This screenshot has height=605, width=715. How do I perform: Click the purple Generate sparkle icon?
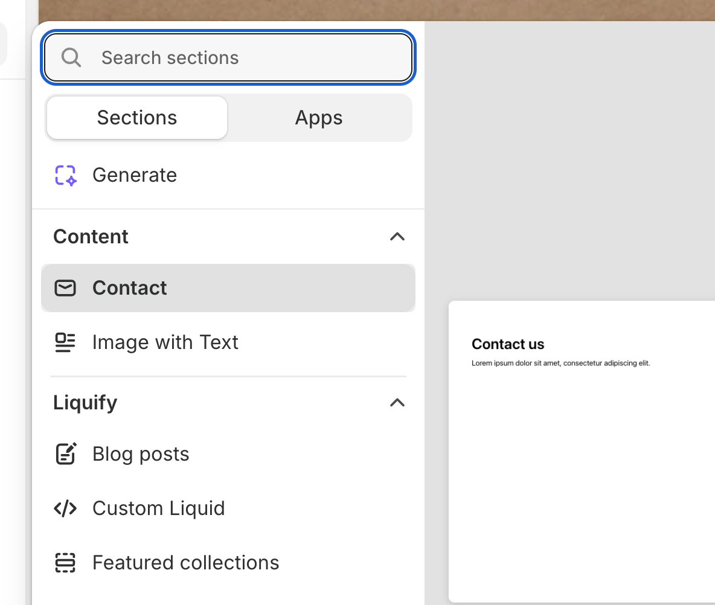point(65,175)
